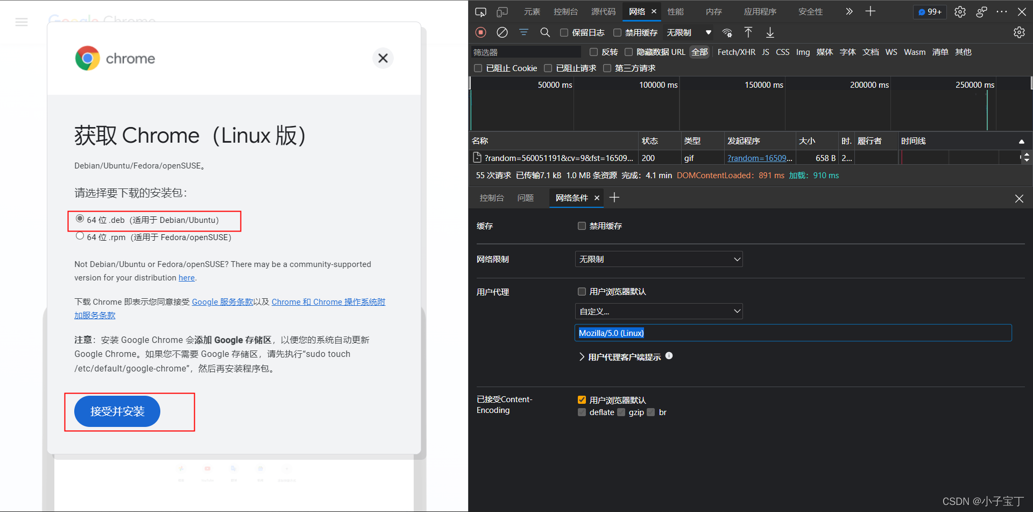Click the Mozilla/5.0 (Linux) user agent field
Viewport: 1033px width, 512px height.
point(793,333)
